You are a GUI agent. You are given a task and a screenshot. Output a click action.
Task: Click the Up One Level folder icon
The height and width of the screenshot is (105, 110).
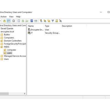point(4,21)
